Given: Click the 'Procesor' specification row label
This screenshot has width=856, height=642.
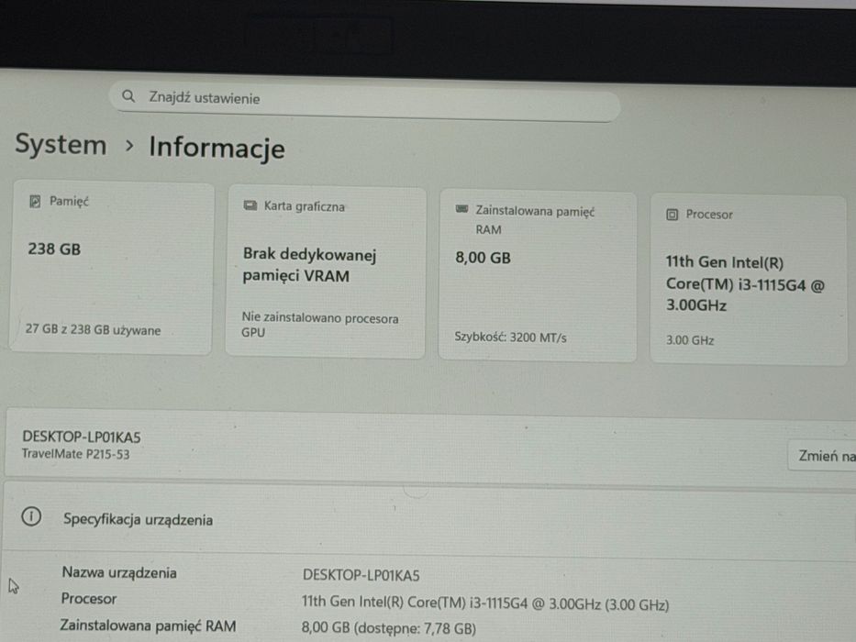Looking at the screenshot, I should click(89, 599).
